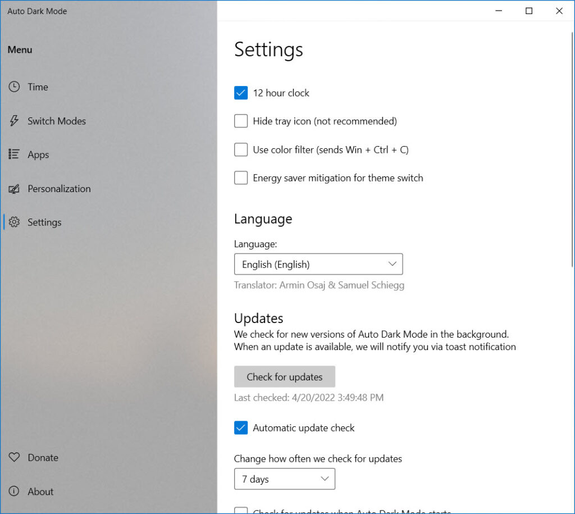
Task: Click the Settings page heading
Action: [x=268, y=49]
